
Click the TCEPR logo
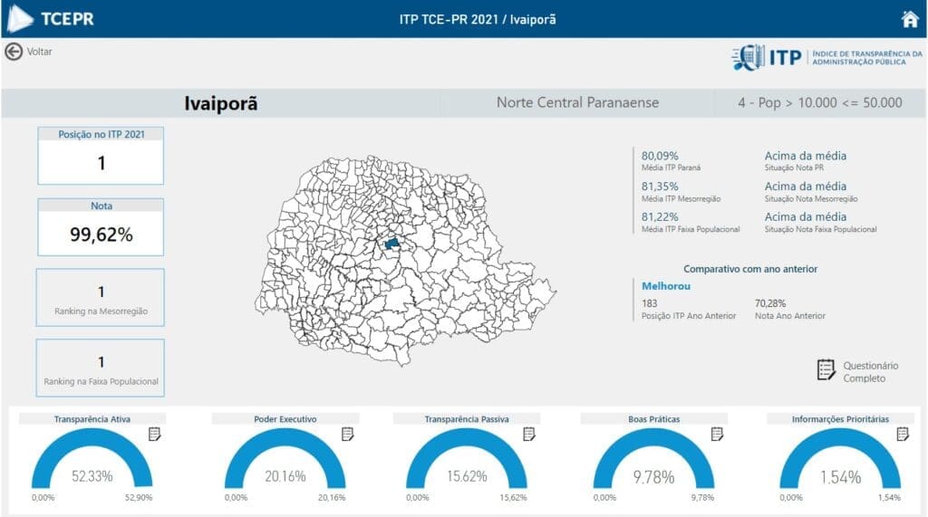(51, 19)
